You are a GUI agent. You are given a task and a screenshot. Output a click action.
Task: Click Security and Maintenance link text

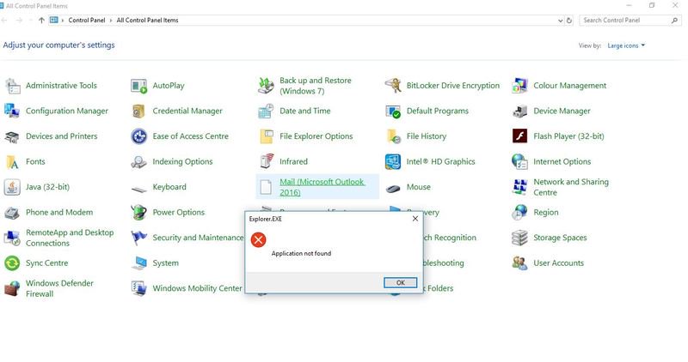point(198,238)
